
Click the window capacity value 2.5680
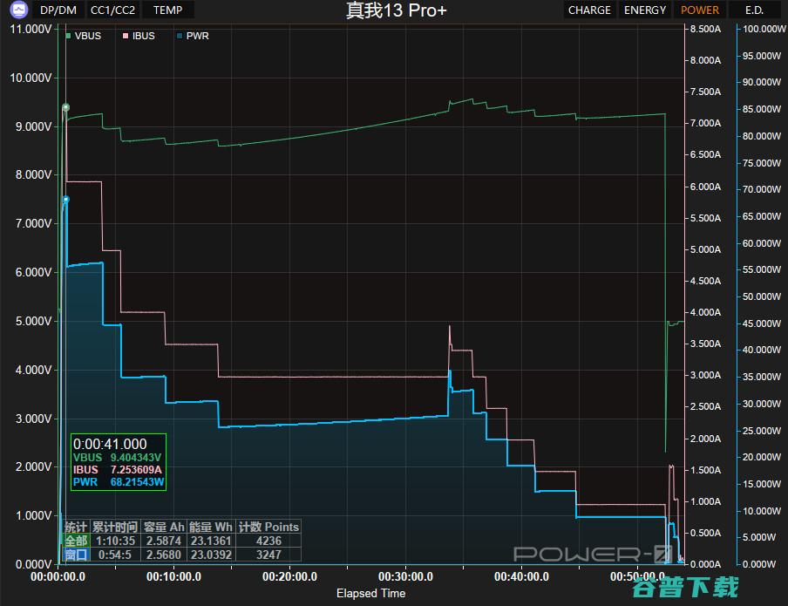tap(164, 555)
